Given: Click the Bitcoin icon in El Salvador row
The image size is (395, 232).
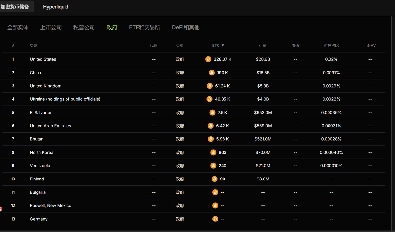Looking at the screenshot, I should pos(212,113).
